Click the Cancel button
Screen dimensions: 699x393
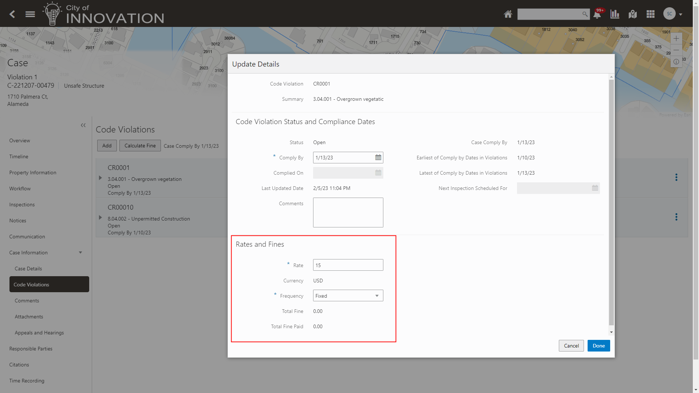click(x=571, y=346)
